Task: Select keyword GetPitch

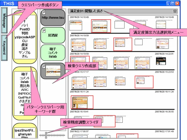Action: pos(25,97)
